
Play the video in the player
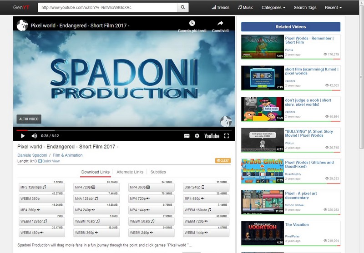coord(23,136)
